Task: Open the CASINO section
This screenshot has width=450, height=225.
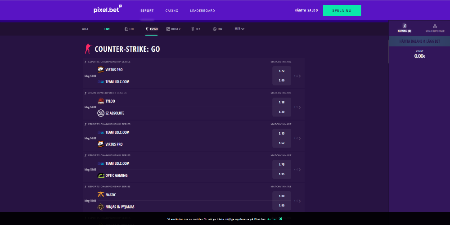Action: [172, 11]
